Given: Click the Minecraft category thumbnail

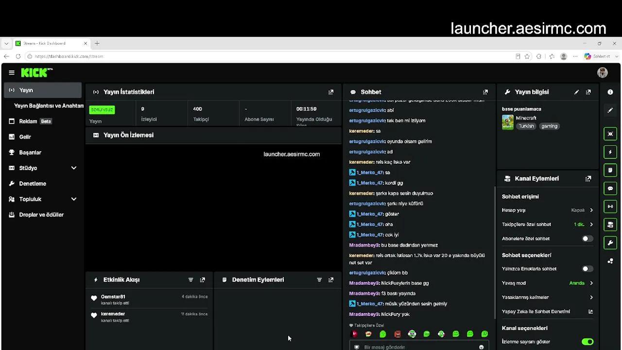Looking at the screenshot, I should (x=508, y=122).
